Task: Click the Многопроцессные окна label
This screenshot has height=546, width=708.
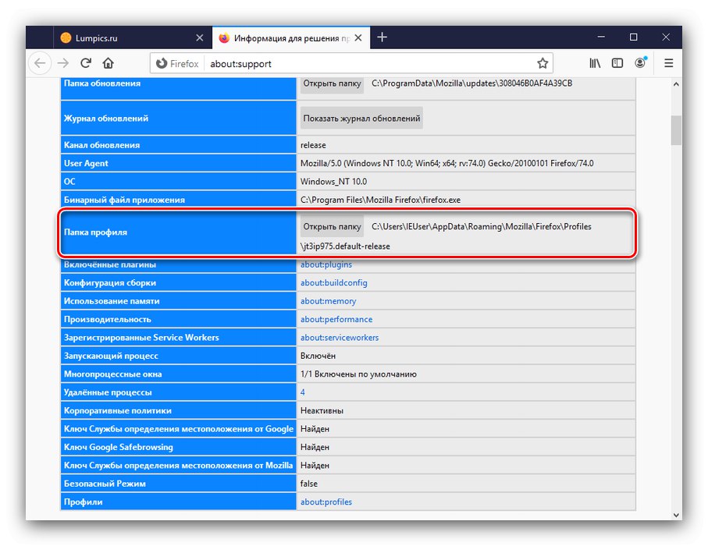Action: pos(112,374)
